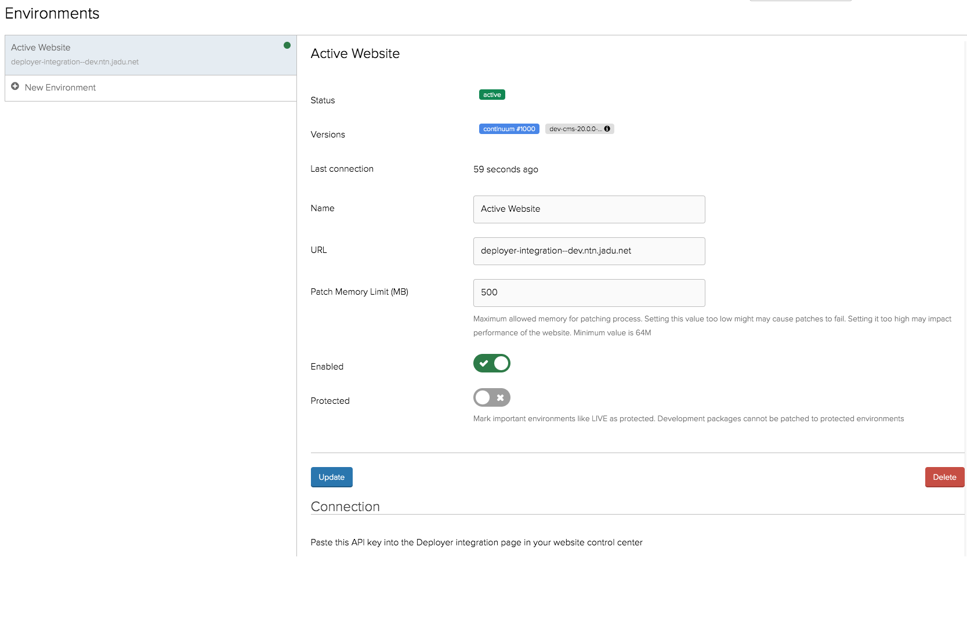The height and width of the screenshot is (626, 967).
Task: Click the dev-cms-20.0.0 version badge
Action: coord(580,129)
